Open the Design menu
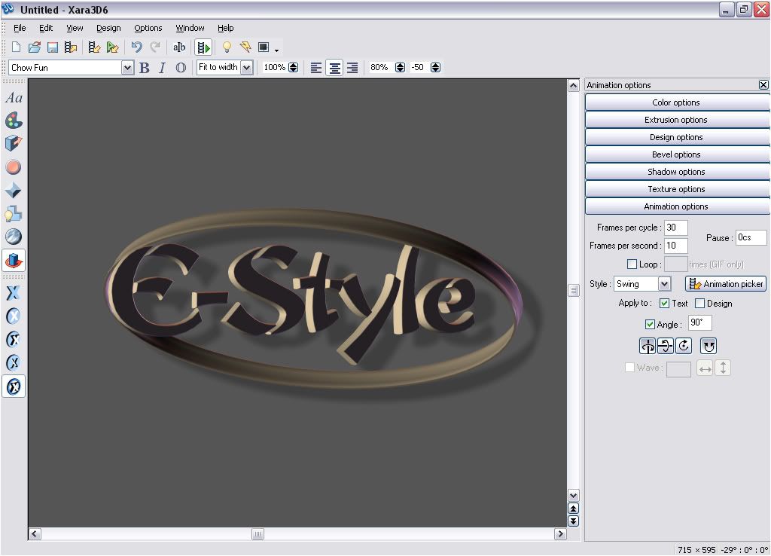 coord(108,28)
